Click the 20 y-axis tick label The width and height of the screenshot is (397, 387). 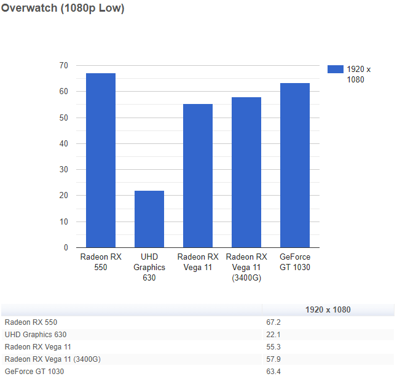[64, 196]
